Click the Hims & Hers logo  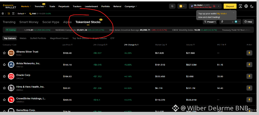[x=11, y=88]
